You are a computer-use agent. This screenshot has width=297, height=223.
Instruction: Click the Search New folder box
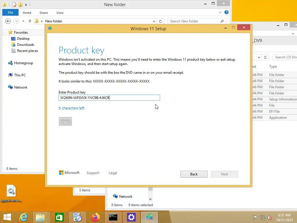click(197, 21)
